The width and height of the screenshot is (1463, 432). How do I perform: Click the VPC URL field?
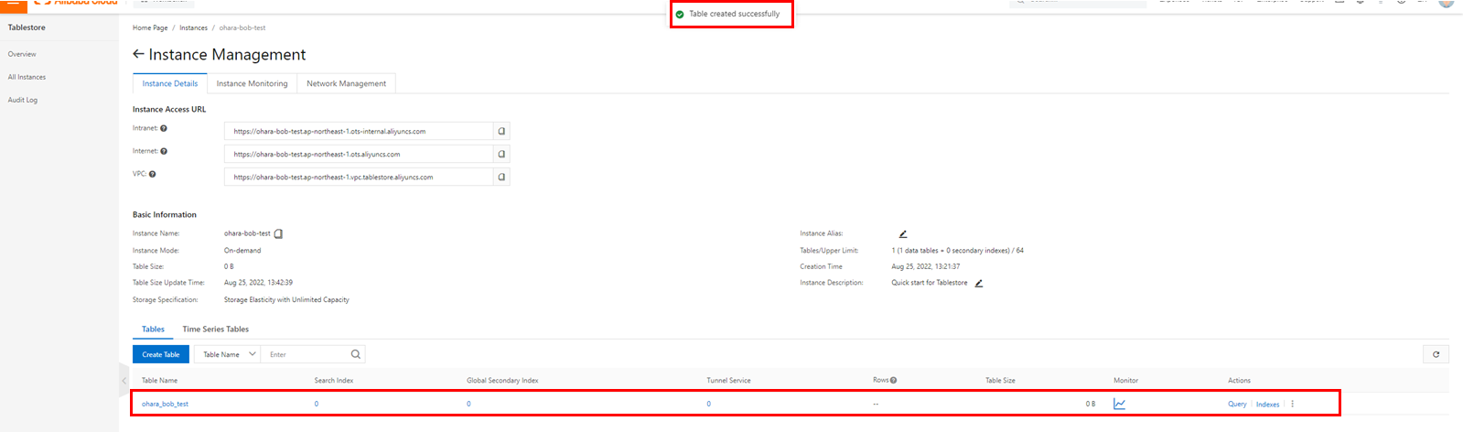pyautogui.click(x=360, y=177)
